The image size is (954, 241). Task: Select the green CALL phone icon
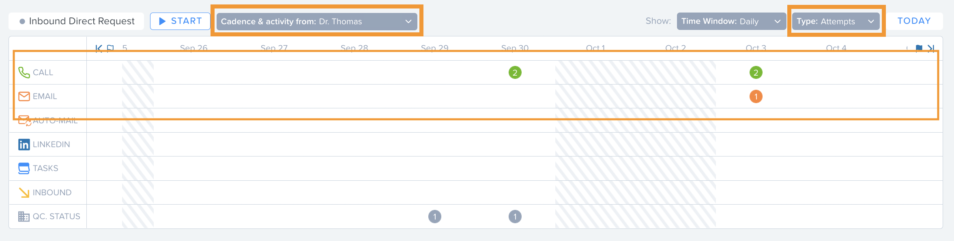[x=24, y=72]
